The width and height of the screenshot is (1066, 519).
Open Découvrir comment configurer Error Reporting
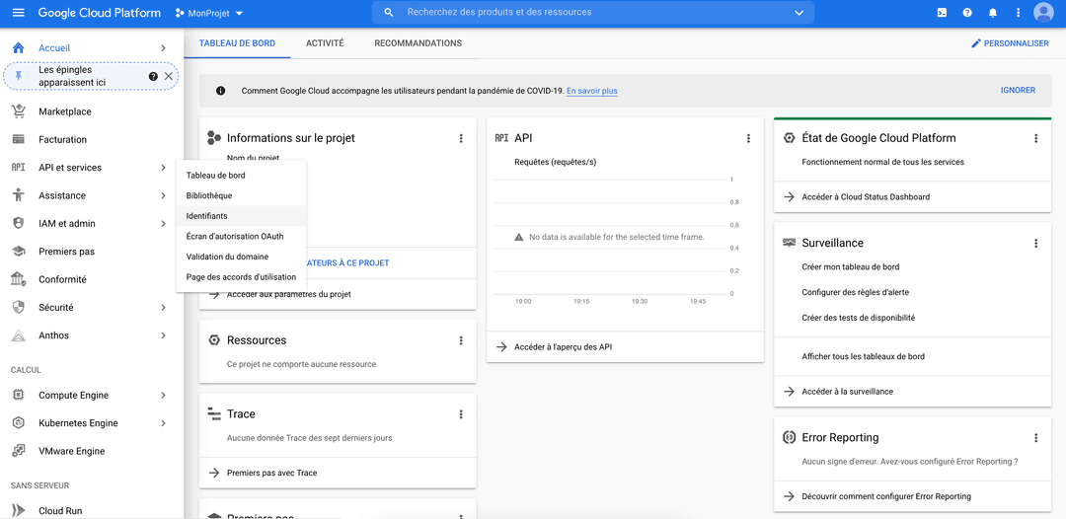tap(885, 496)
